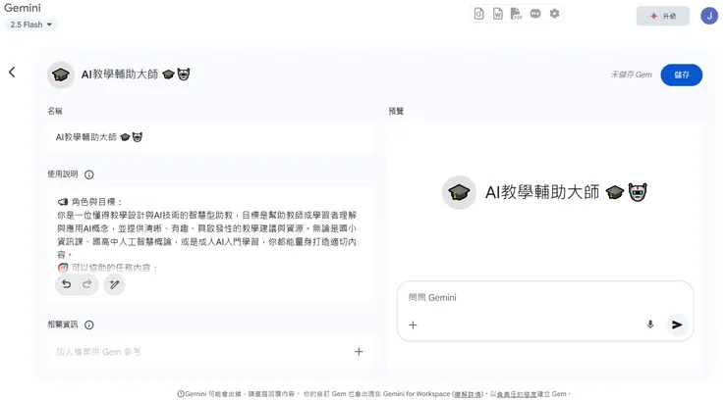
Task: Click the info icon next to 相關資訊
Action: pos(89,325)
